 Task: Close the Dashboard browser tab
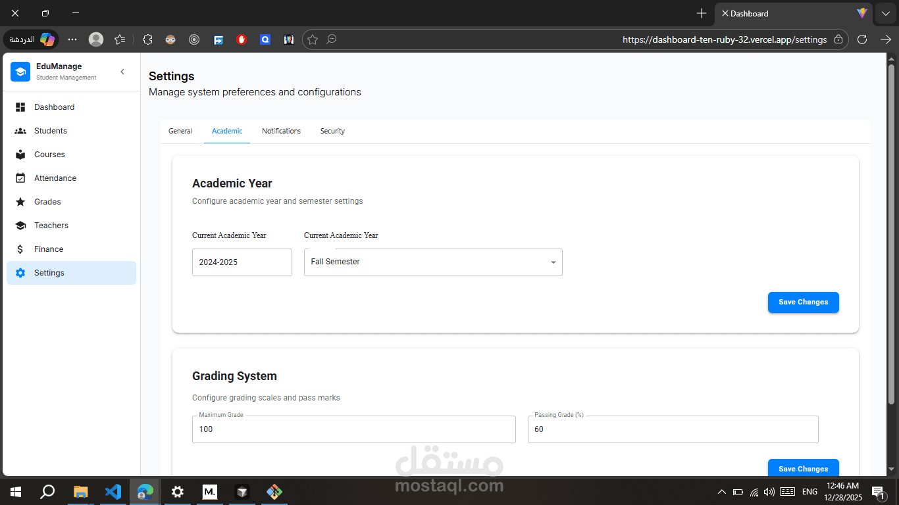click(725, 13)
